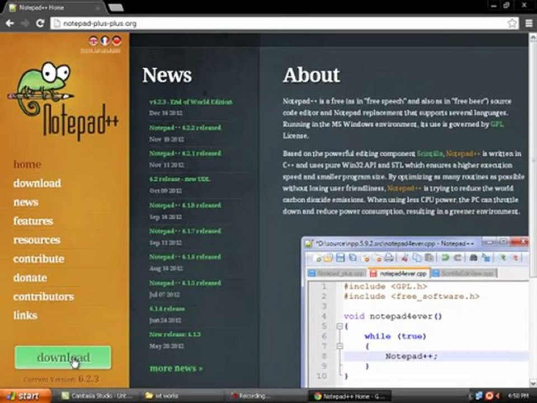Open 6.1.4 release news item
The image size is (537, 403).
point(167,308)
